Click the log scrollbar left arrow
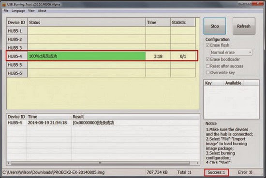The width and height of the screenshot is (266, 178). pos(9,163)
